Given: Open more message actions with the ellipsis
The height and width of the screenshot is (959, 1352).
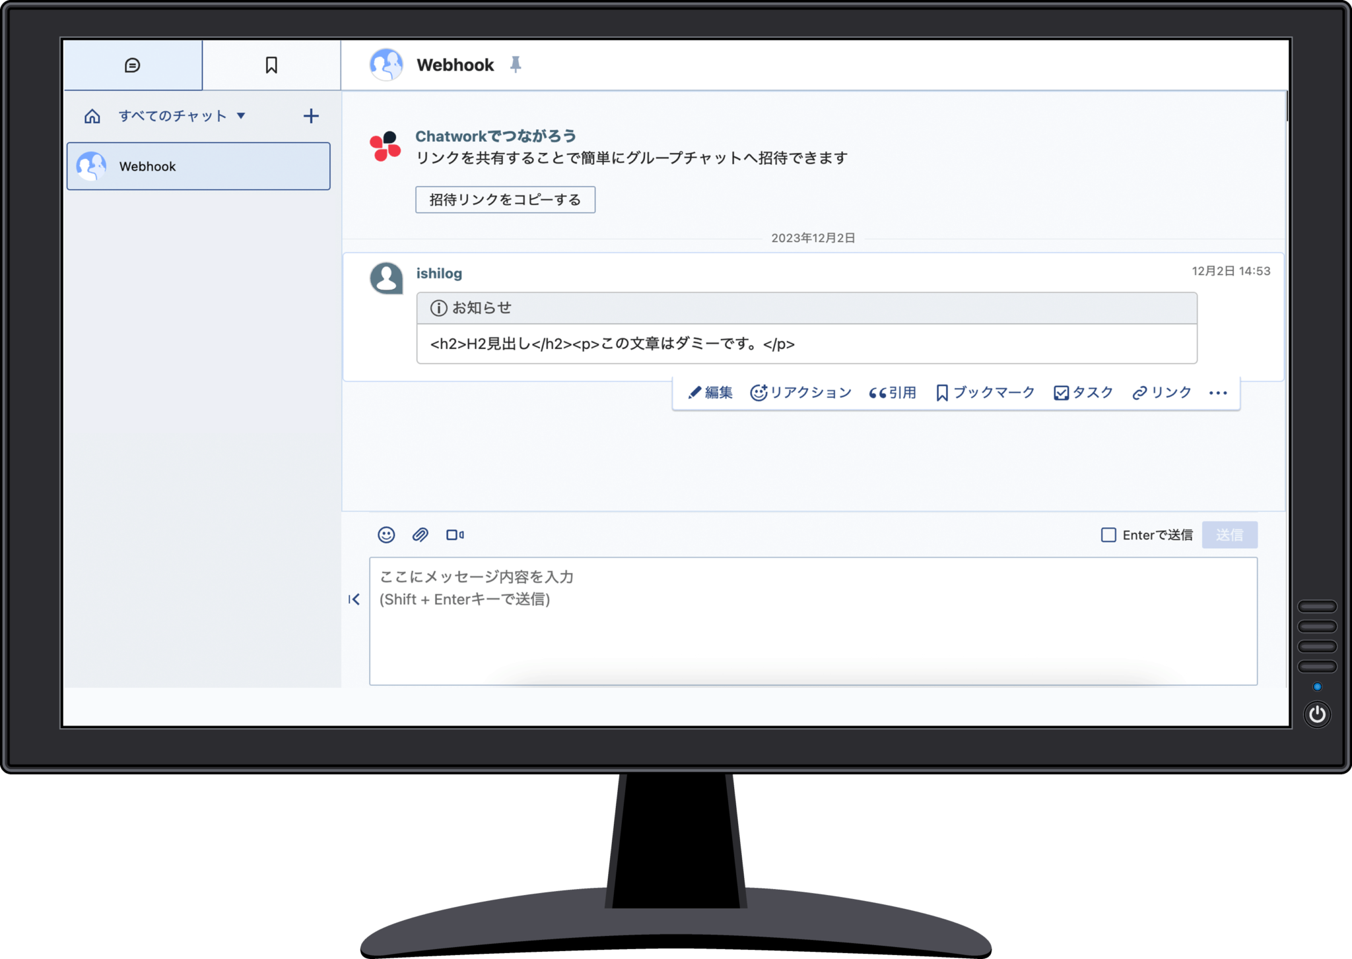Looking at the screenshot, I should coord(1218,392).
